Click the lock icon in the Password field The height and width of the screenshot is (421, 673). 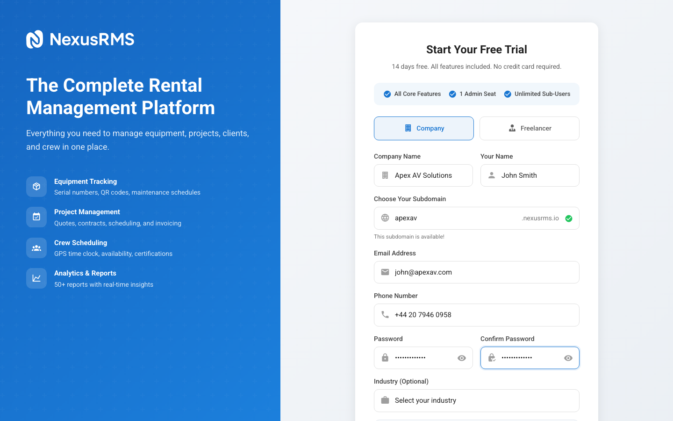point(385,357)
